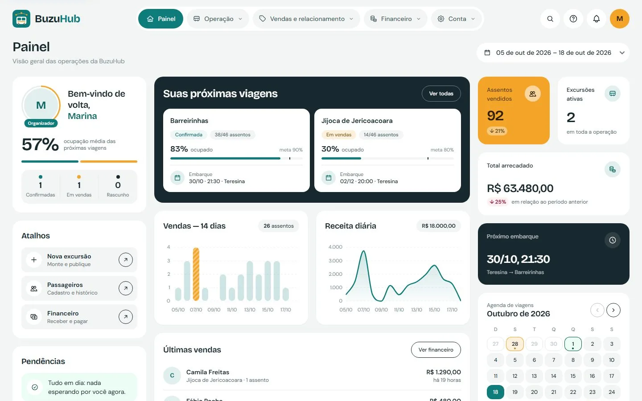Screen dimensions: 642x401
Task: Click the Total arrecadado coins icon
Action: pos(613,169)
